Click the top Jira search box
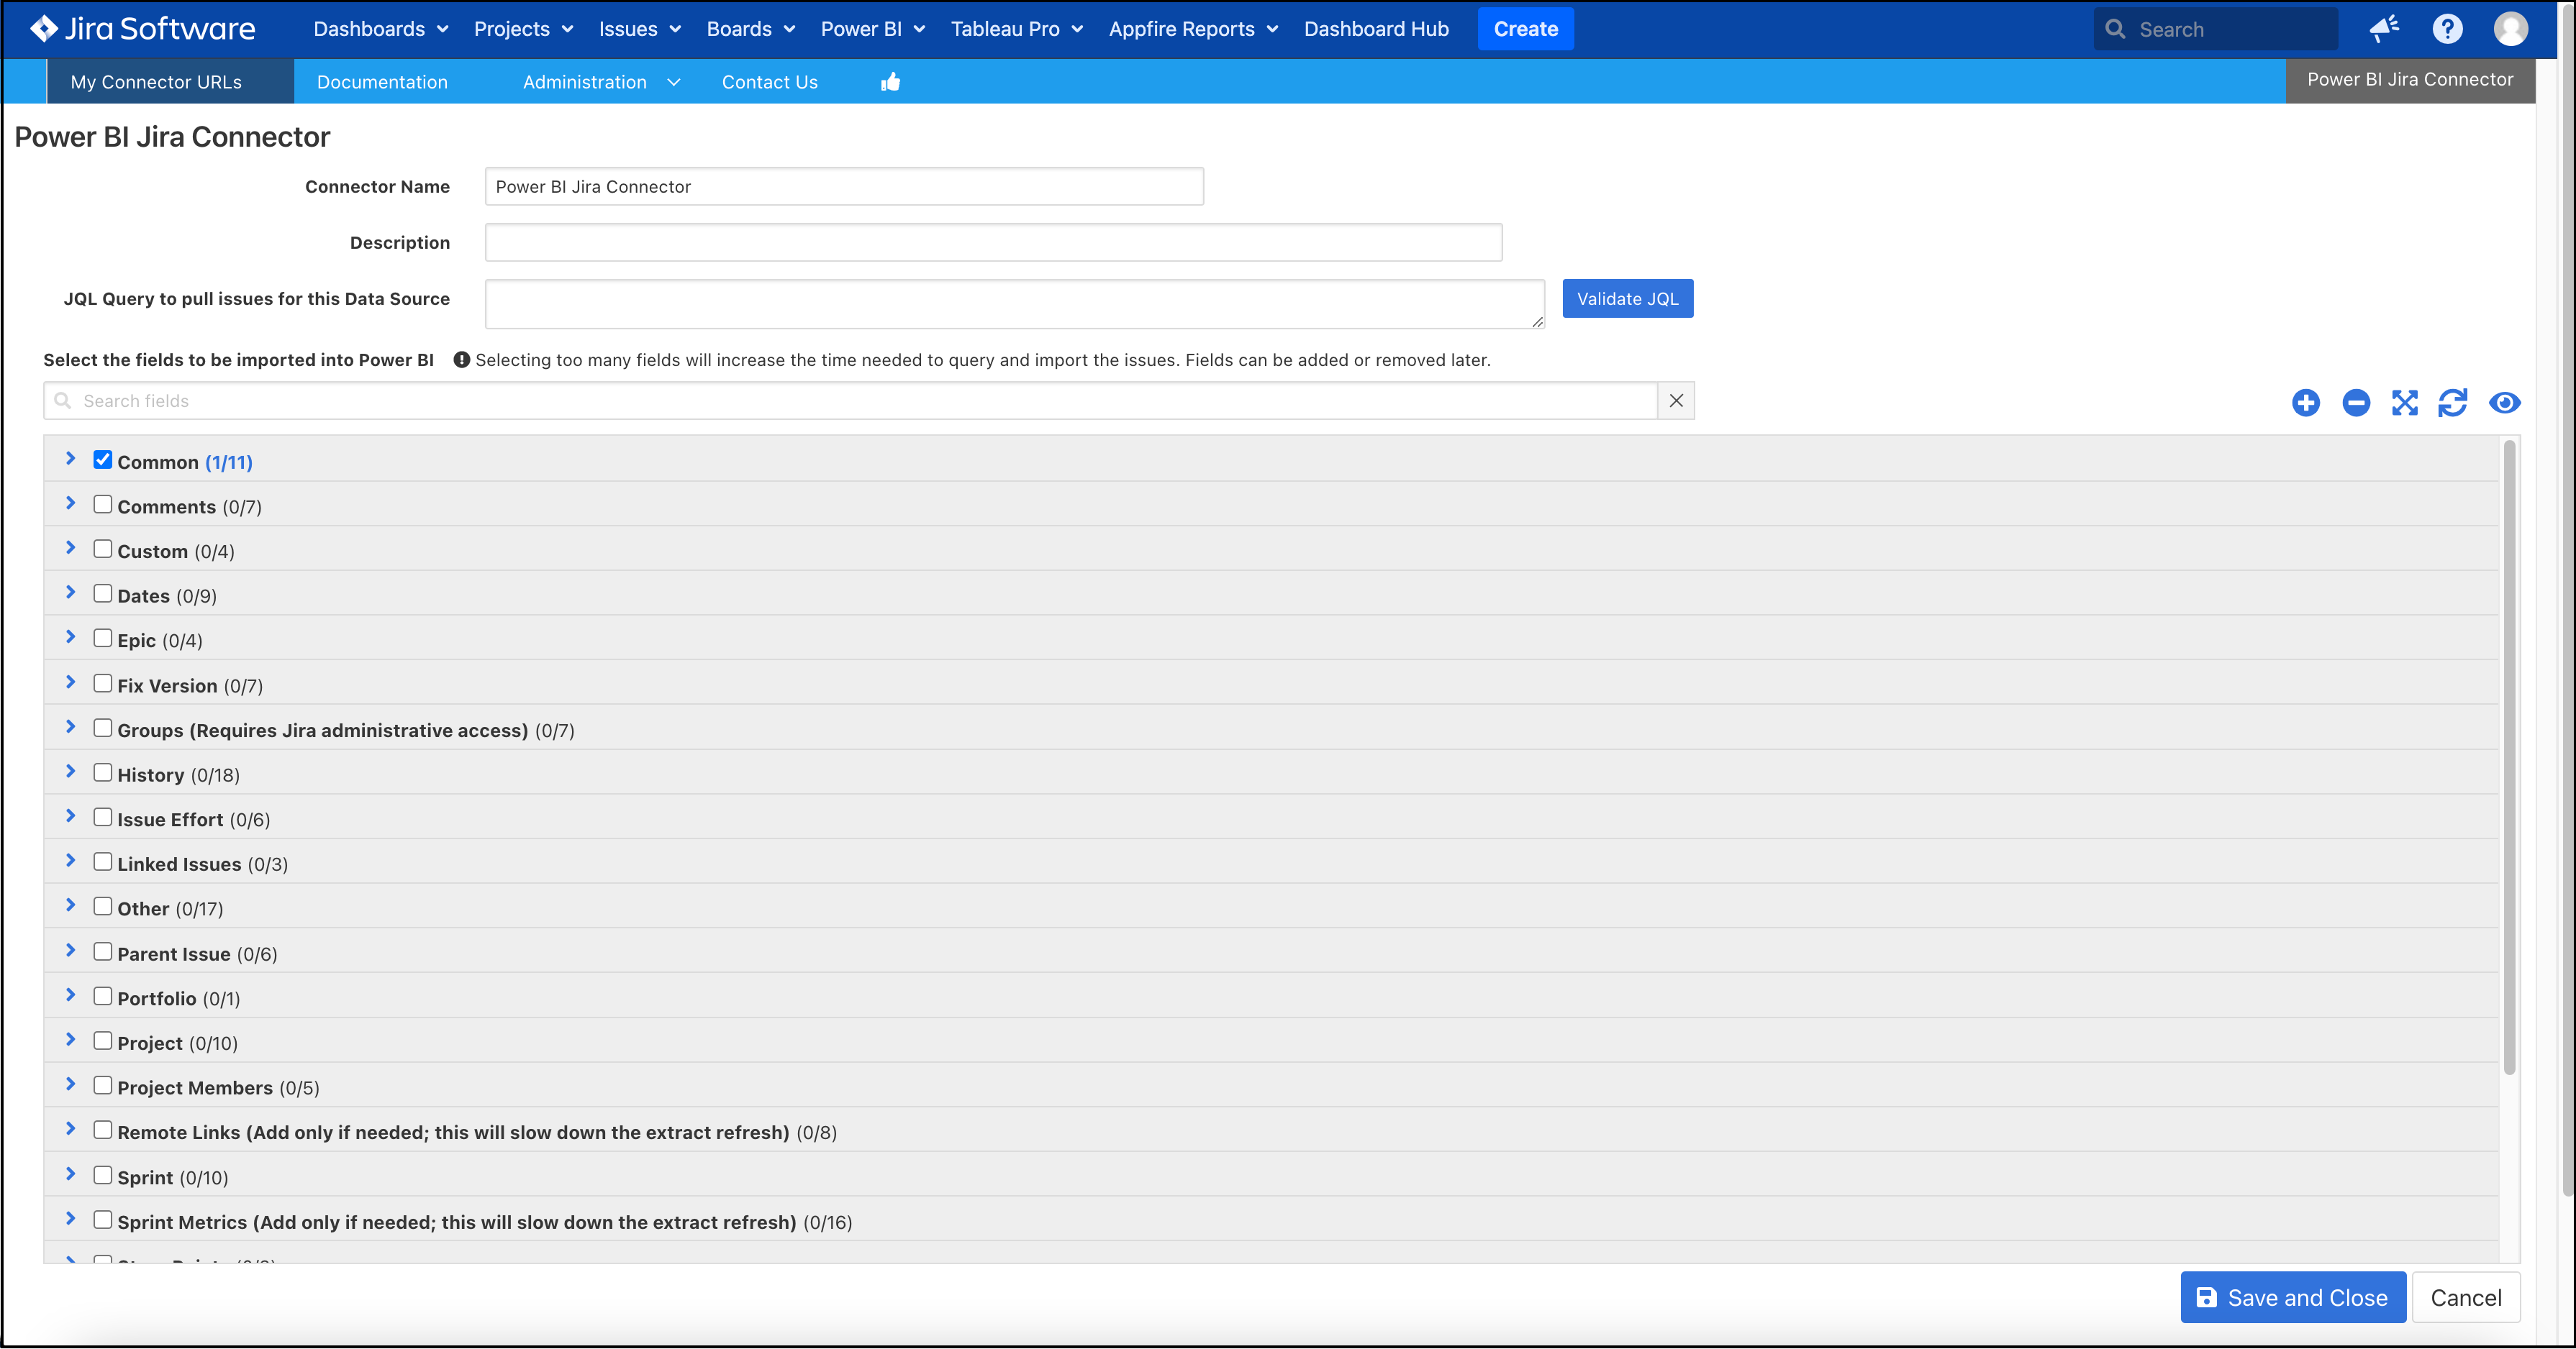The height and width of the screenshot is (1349, 2576). [x=2216, y=29]
